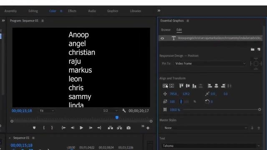Open the Program Sequence 01 panel menu
Image resolution: width=267 pixels, height=150 pixels.
pyautogui.click(x=43, y=21)
